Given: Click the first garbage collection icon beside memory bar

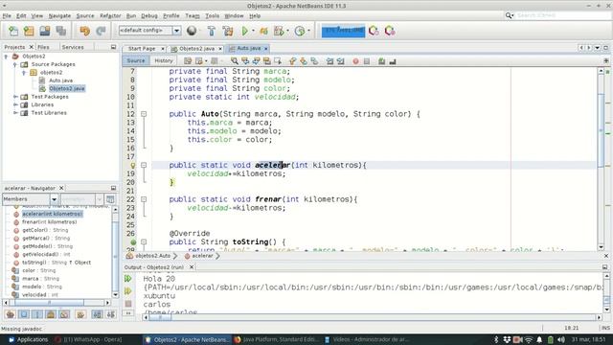Looking at the screenshot, I should pos(374,31).
